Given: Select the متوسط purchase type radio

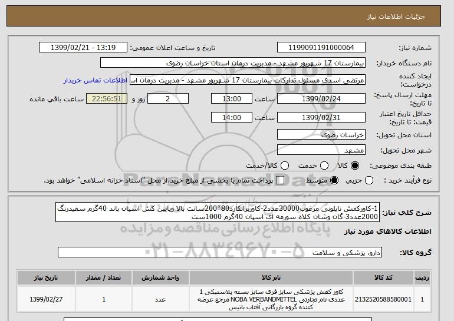Looking at the screenshot, I should click(334, 180).
